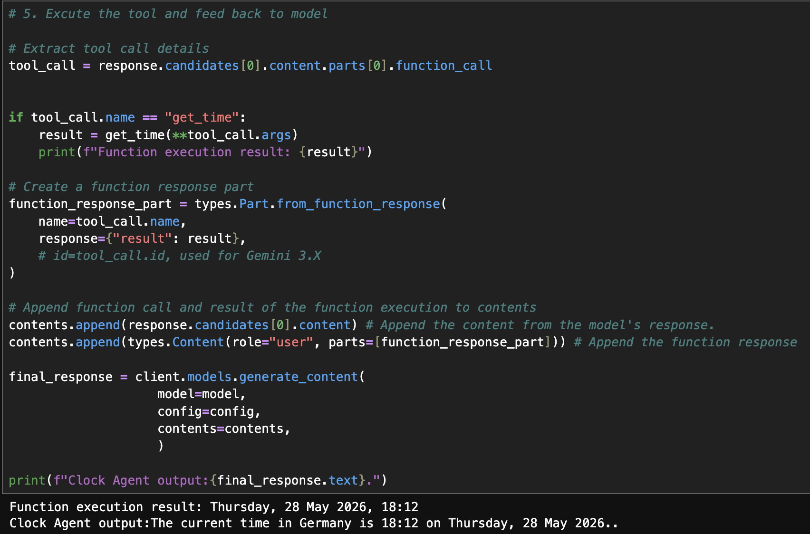Image resolution: width=810 pixels, height=534 pixels.
Task: Click the 'tool_call' variable in the assignment line
Action: pyautogui.click(x=42, y=66)
